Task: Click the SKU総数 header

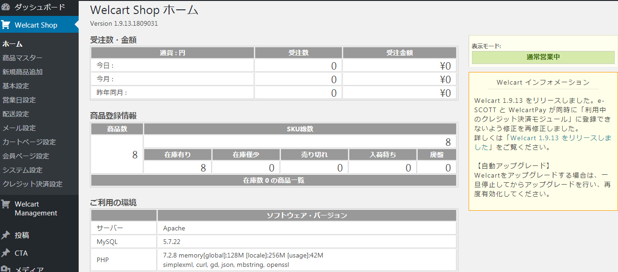Action: coord(300,129)
